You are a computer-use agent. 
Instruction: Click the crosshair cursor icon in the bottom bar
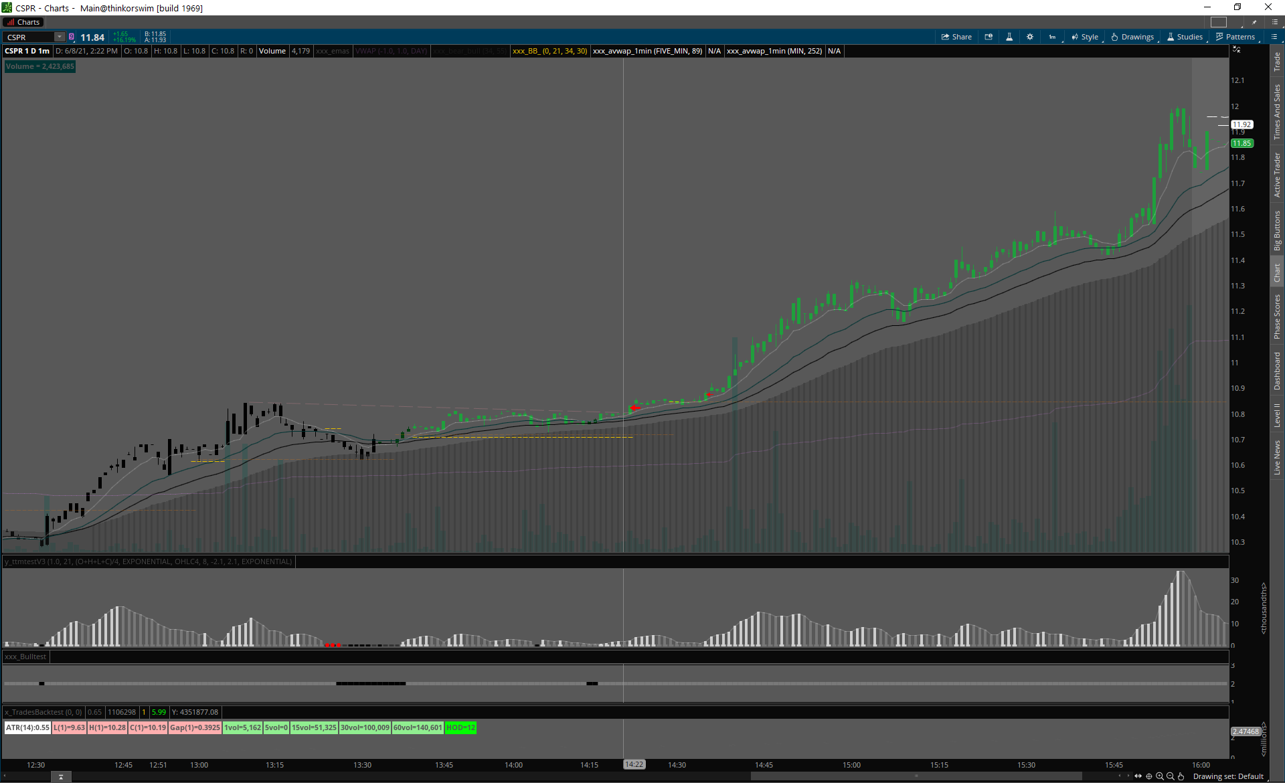tap(1149, 776)
